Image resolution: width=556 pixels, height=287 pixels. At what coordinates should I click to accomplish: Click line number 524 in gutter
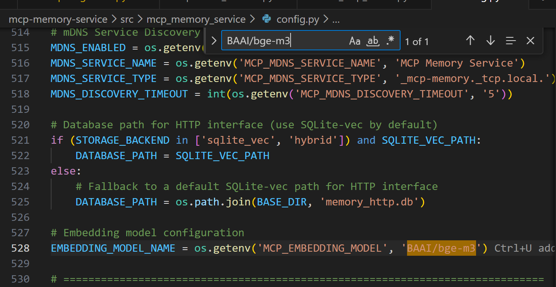click(x=20, y=186)
